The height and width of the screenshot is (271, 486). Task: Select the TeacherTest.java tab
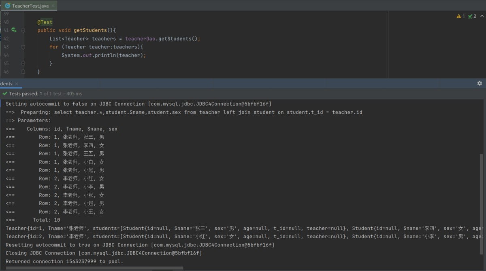coord(30,6)
